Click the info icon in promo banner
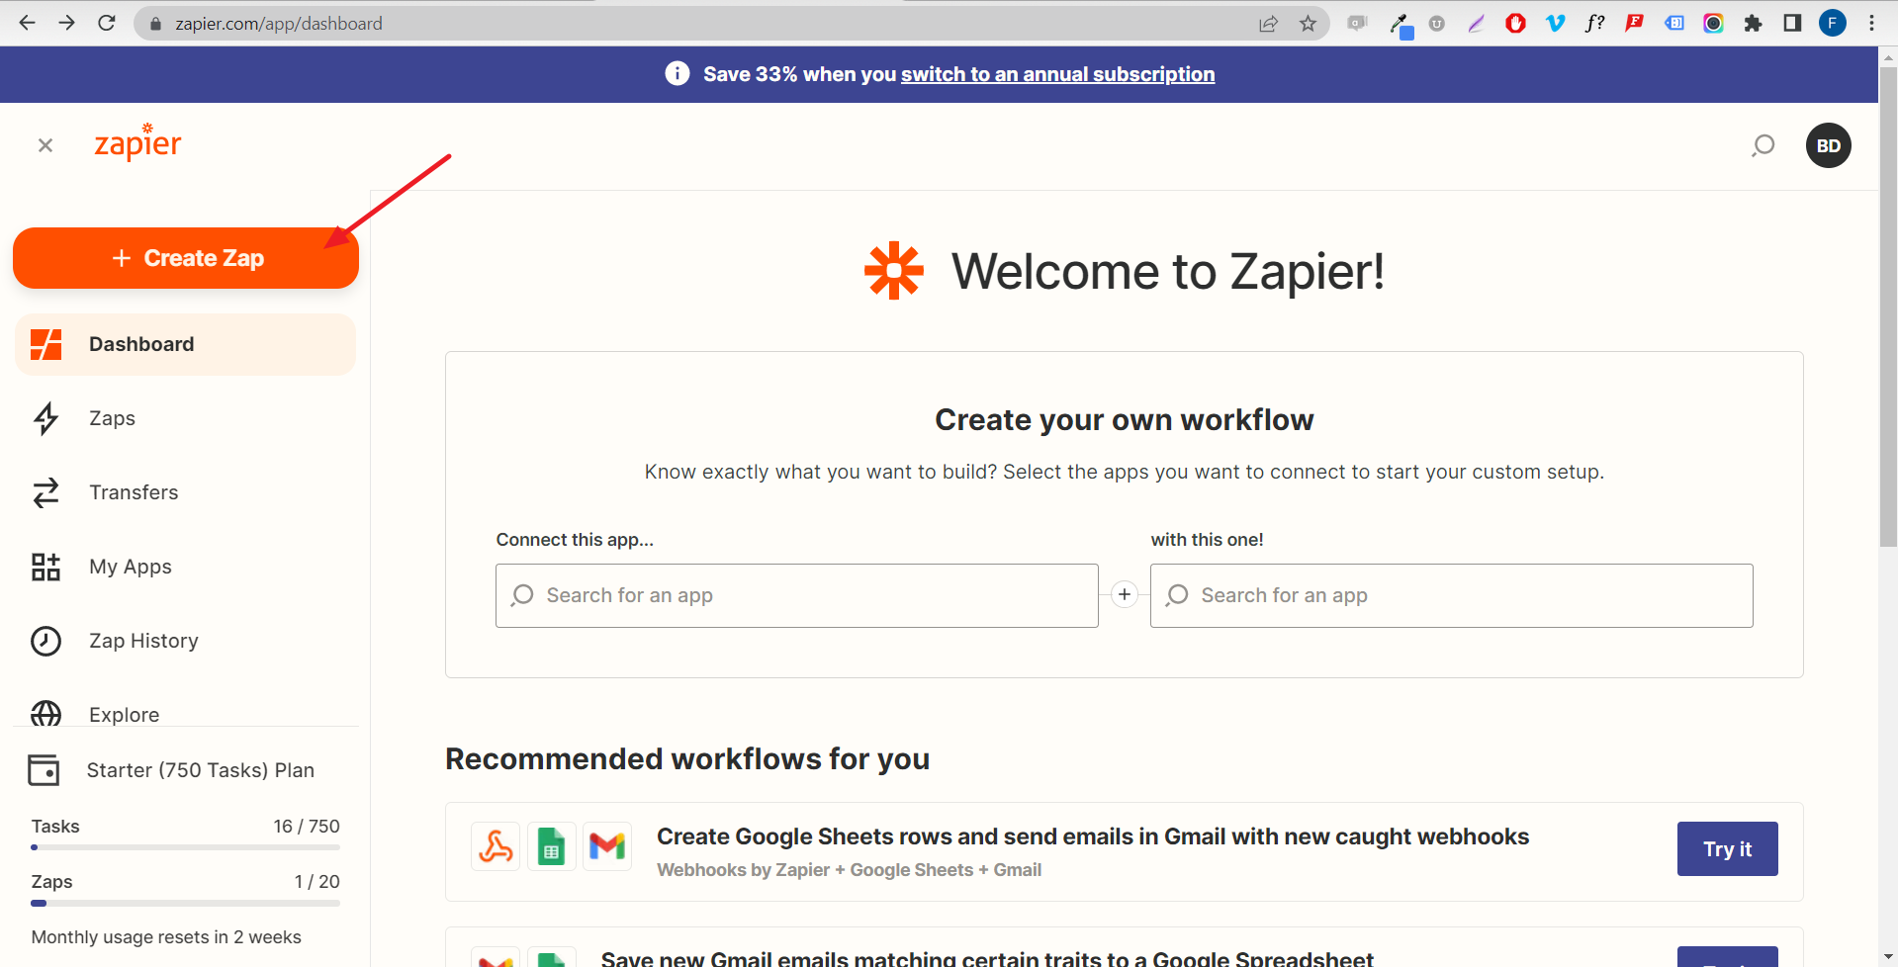Image resolution: width=1898 pixels, height=967 pixels. click(678, 73)
